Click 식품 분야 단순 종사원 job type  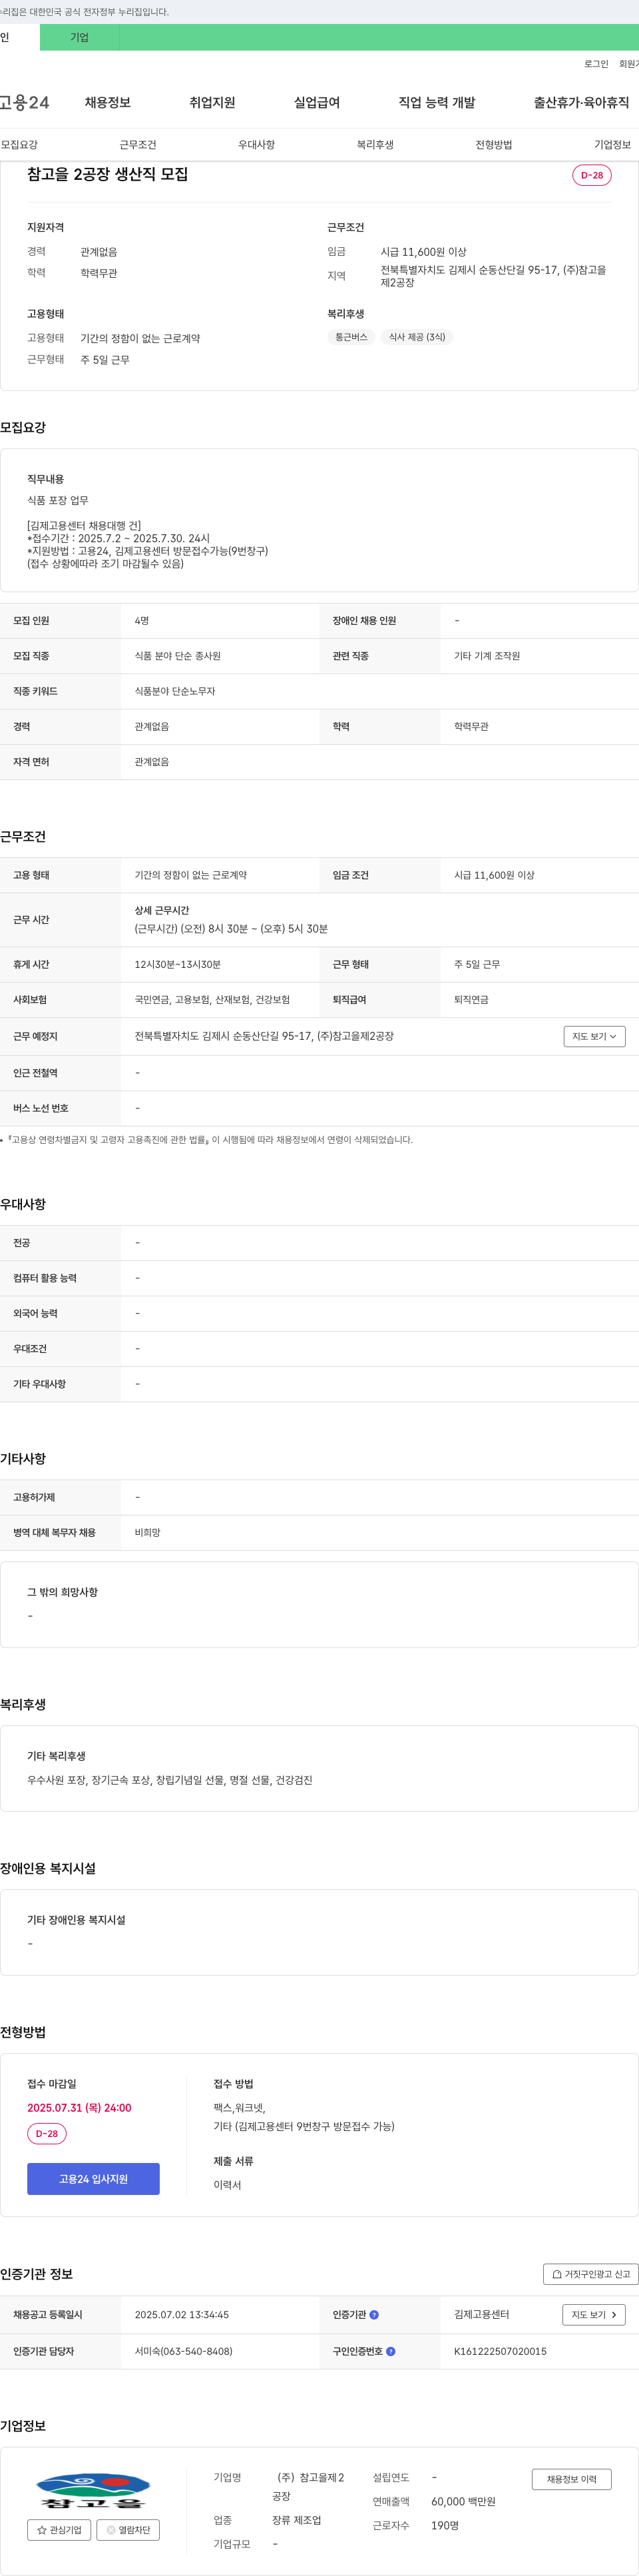[x=178, y=656]
